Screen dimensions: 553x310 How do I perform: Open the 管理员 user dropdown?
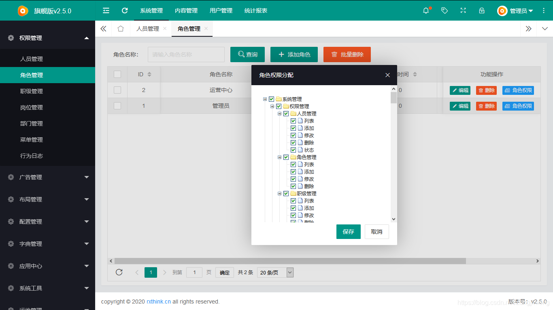tap(521, 11)
